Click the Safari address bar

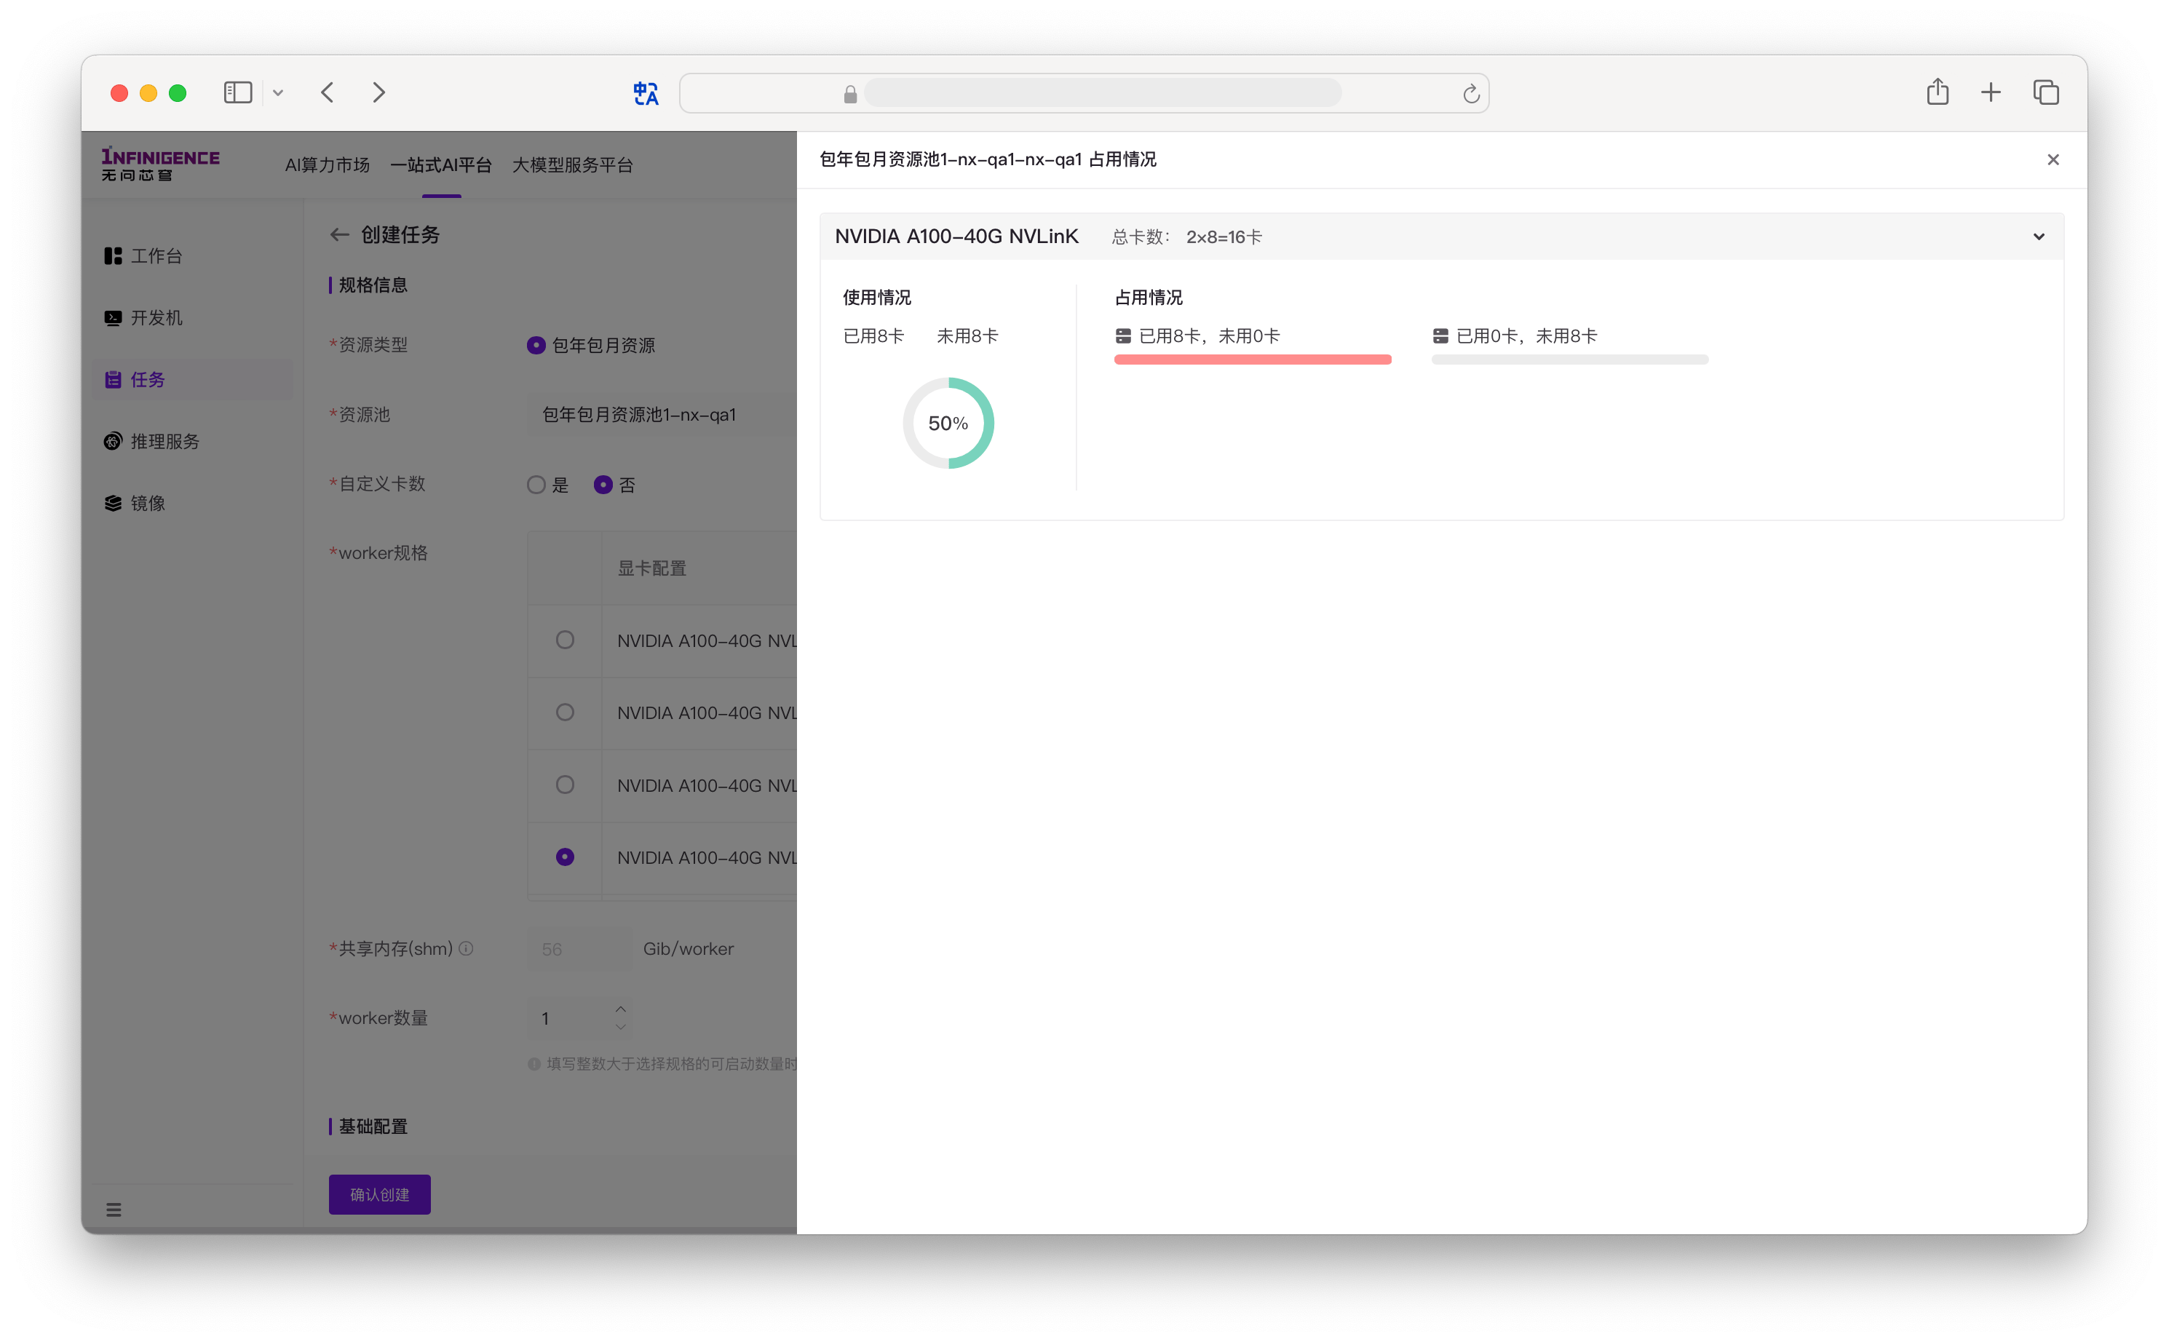(1084, 93)
